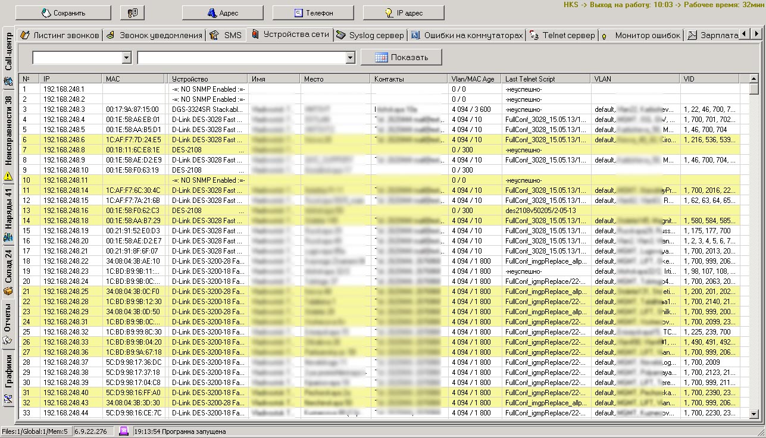Click the Графики chart icon
The width and height of the screenshot is (766, 438).
8,399
